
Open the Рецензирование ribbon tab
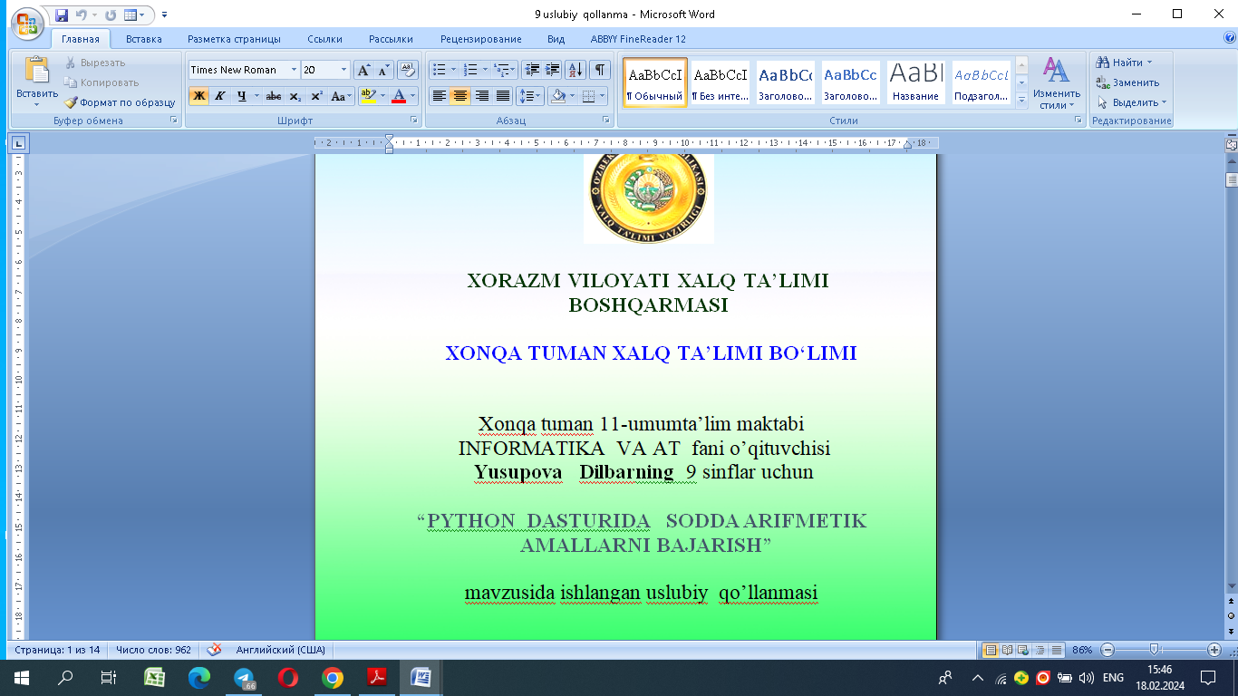[x=479, y=39]
